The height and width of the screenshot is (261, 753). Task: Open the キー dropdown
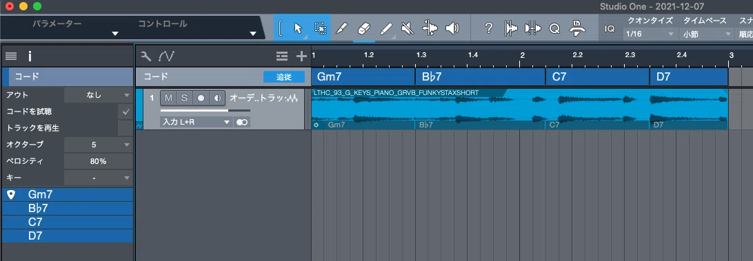coord(99,178)
